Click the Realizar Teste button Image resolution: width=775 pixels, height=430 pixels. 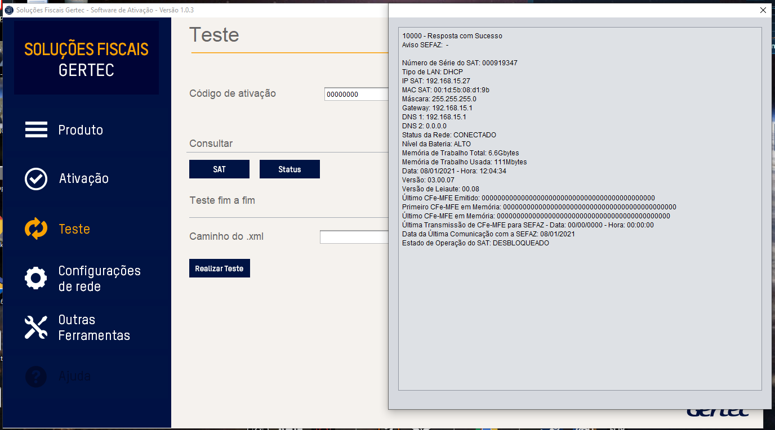[x=219, y=268]
